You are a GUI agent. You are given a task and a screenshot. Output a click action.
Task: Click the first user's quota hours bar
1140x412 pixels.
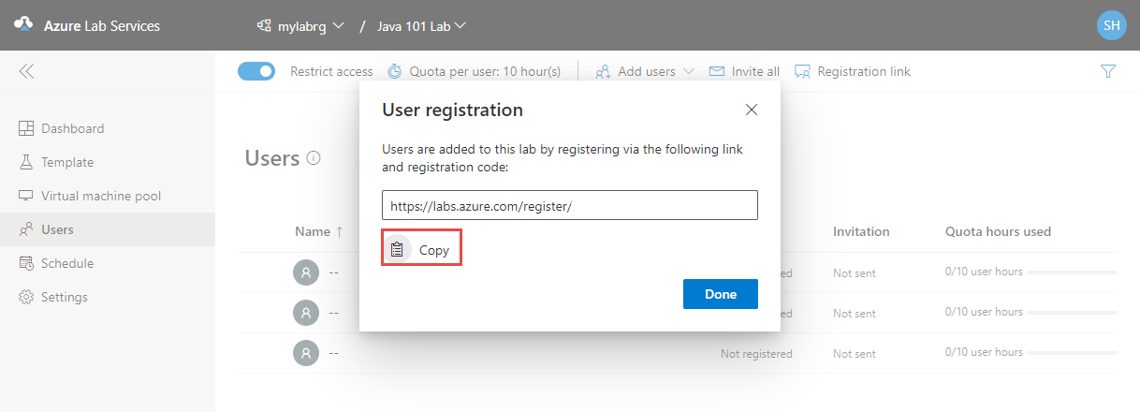[x=1073, y=272]
